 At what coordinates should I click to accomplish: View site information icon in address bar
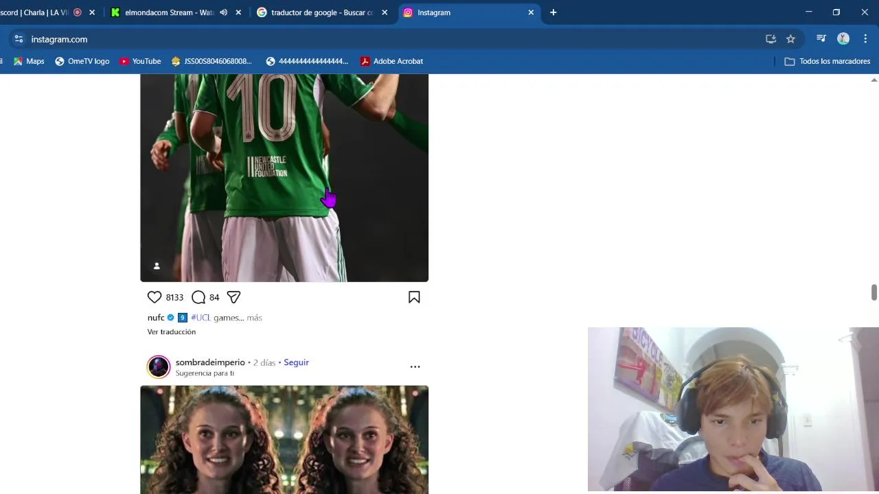(x=19, y=39)
